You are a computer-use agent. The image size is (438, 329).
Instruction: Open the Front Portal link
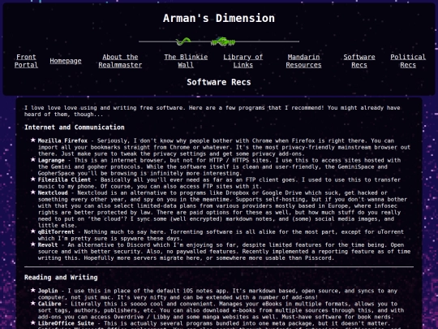click(x=26, y=61)
